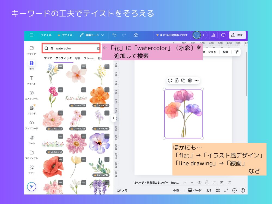Expand the 編集モード dropdown
Image resolution: width=272 pixels, height=204 pixels.
coord(92,35)
